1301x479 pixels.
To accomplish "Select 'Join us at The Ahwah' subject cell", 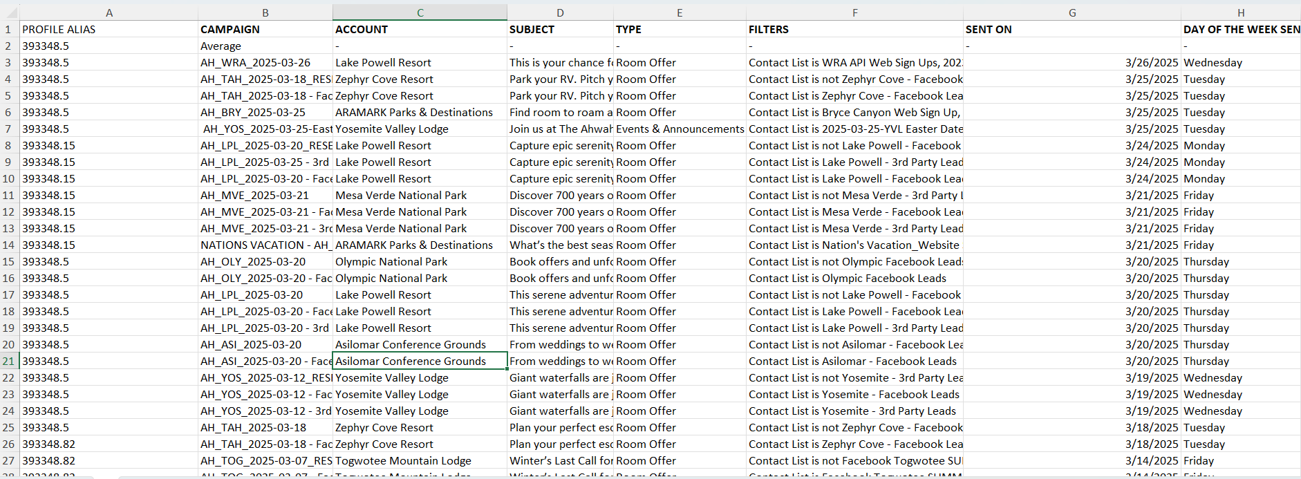I will (560, 129).
